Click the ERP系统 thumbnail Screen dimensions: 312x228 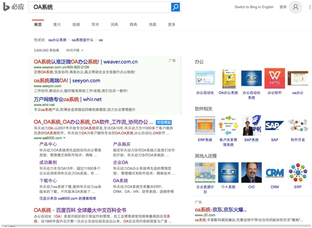tap(205, 126)
